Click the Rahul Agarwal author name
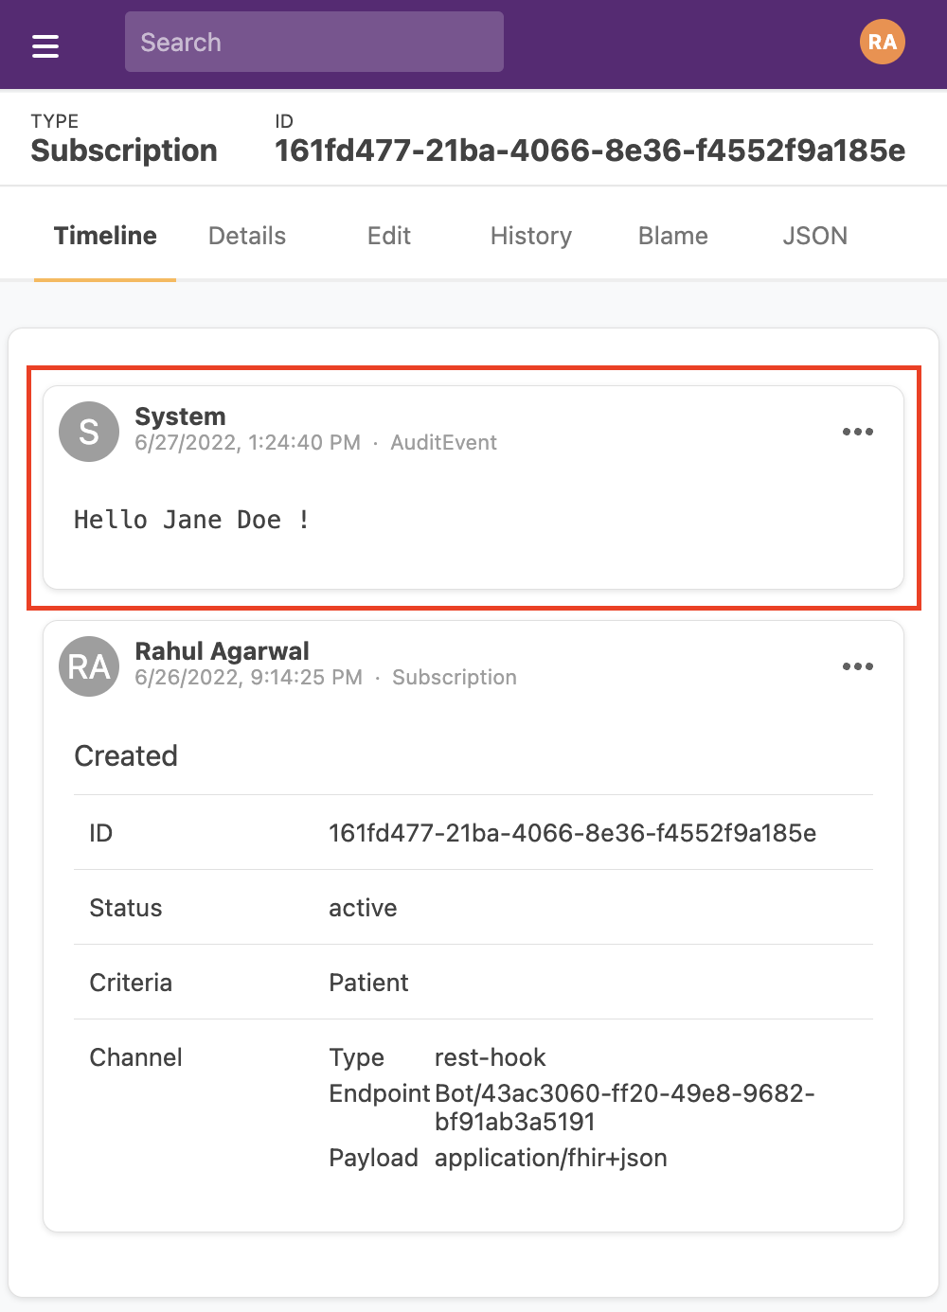 (222, 651)
